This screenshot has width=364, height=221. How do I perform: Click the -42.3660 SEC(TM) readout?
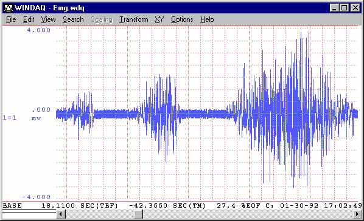167,206
